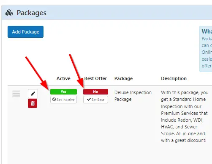Click the blue info panel on right
Viewport: 212px width, 164px height.
[206, 49]
